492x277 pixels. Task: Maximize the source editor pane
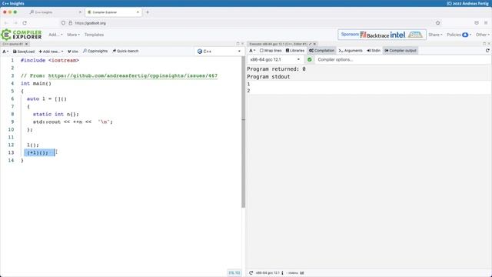(238, 44)
